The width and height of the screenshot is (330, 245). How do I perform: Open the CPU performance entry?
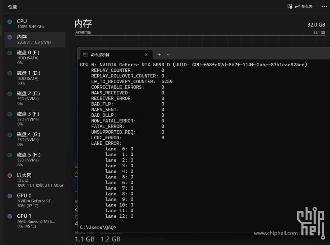point(35,24)
